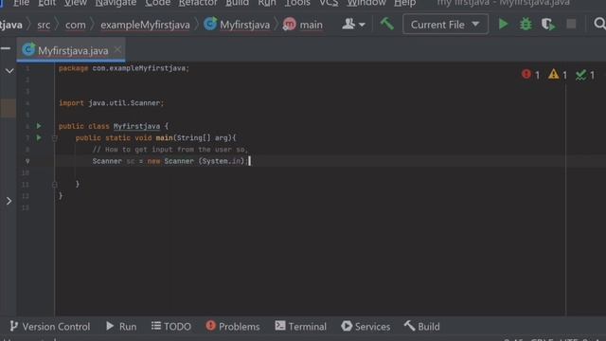Open the Terminal tool window

point(301,326)
